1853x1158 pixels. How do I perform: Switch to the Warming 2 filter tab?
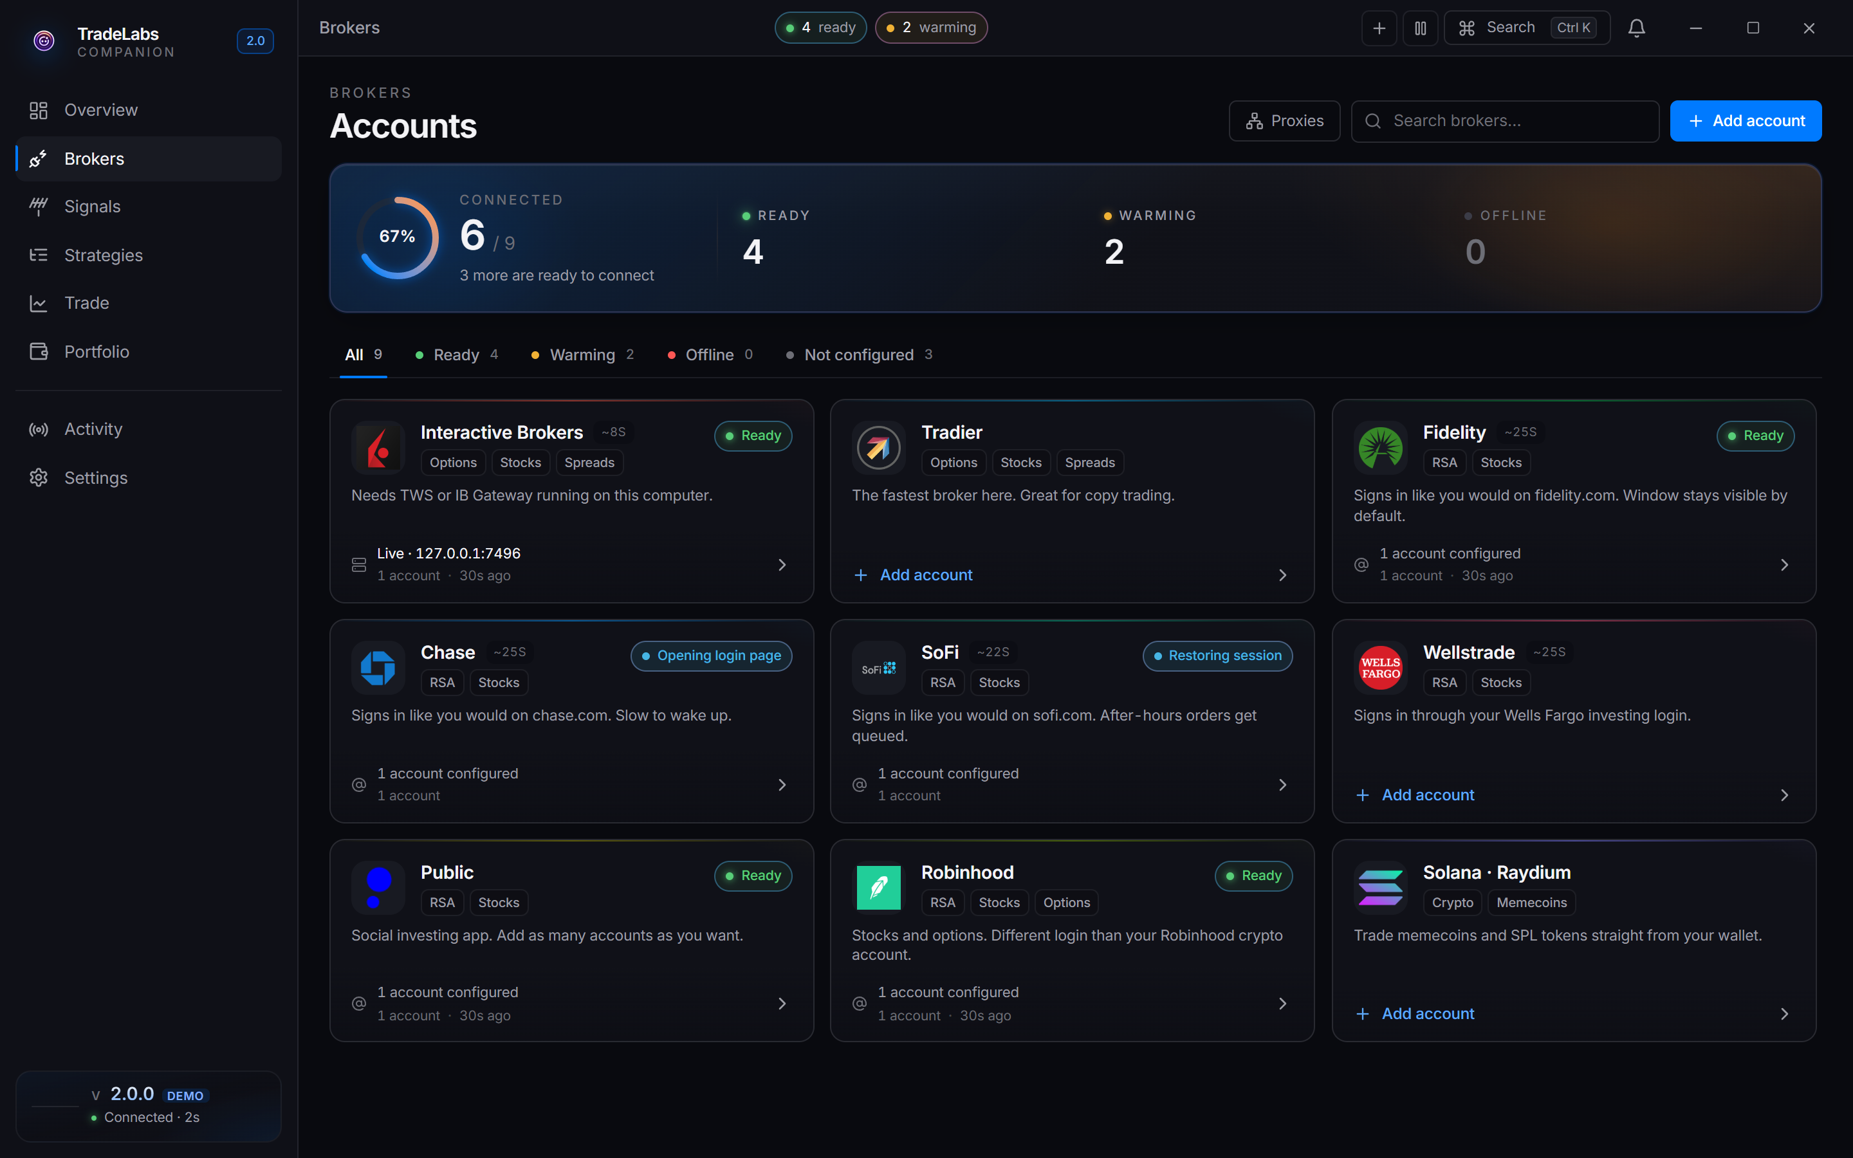coord(582,354)
